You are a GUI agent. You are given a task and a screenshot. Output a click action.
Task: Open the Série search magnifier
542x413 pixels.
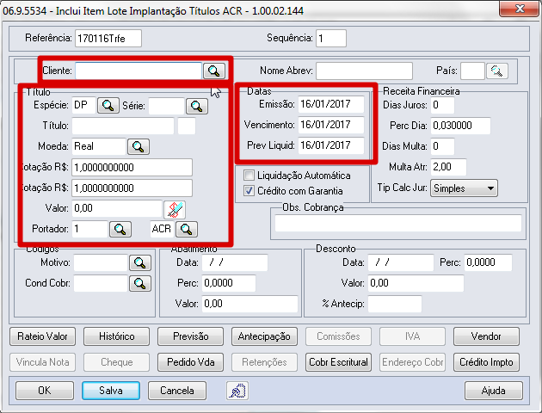click(197, 106)
